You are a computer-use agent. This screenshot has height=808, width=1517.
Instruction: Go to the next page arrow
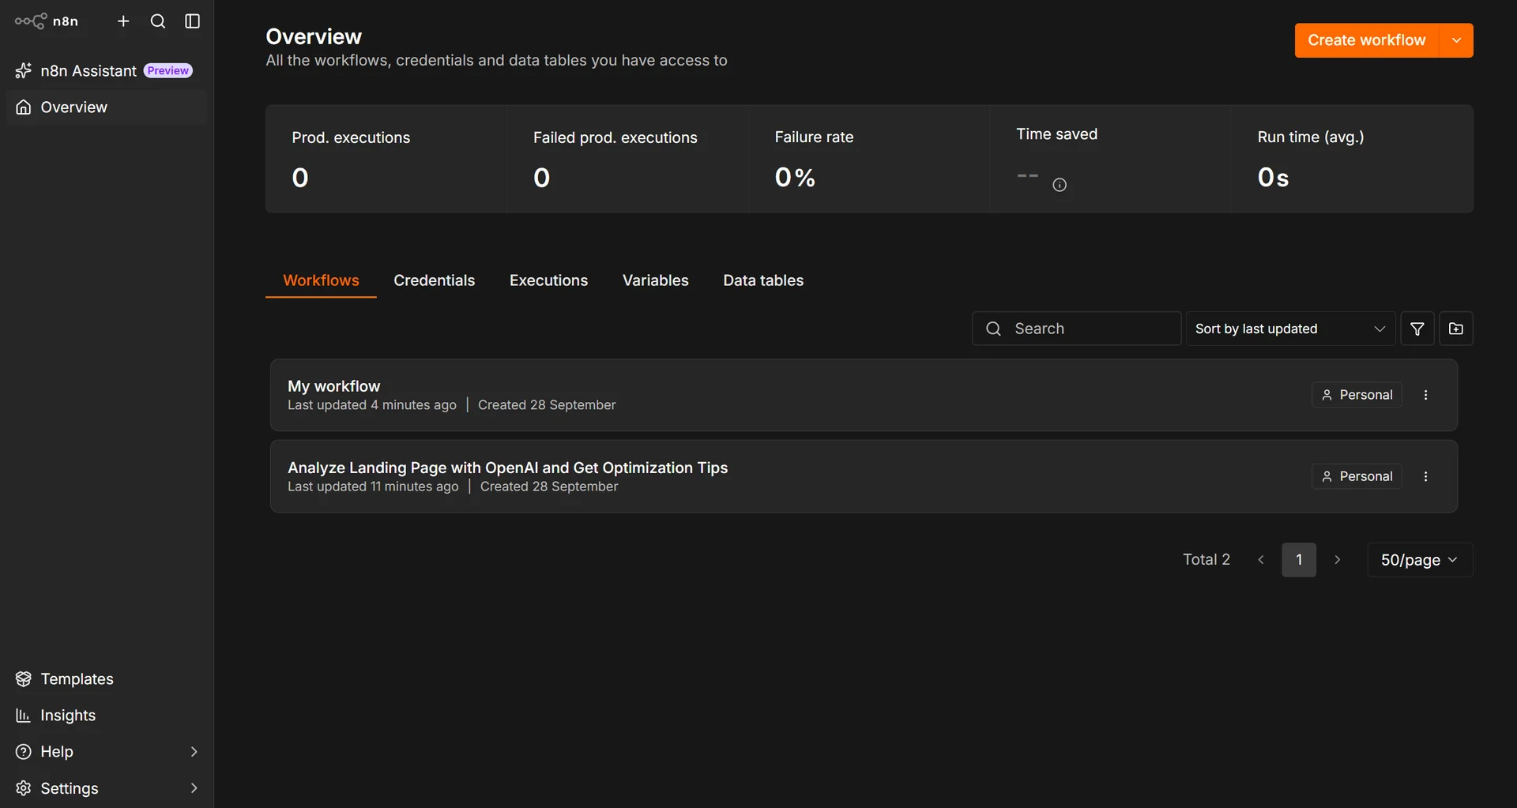[1337, 560]
